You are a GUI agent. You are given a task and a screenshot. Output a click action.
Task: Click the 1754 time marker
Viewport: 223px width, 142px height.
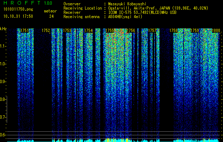tap(89, 31)
